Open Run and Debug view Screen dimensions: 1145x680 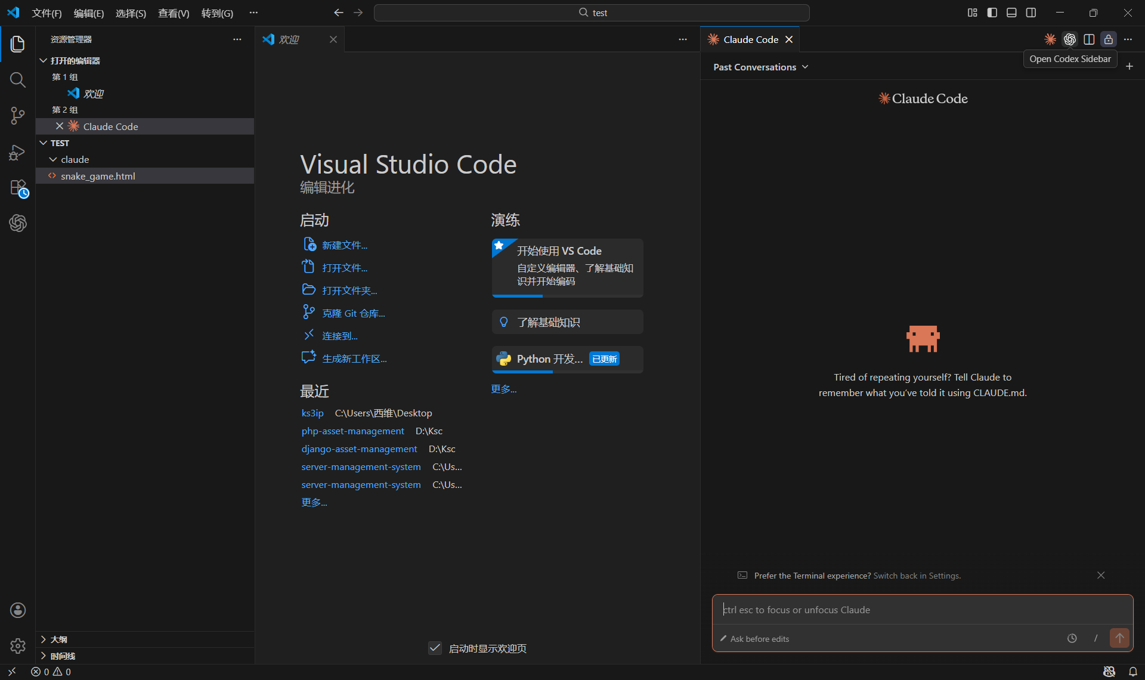tap(18, 152)
